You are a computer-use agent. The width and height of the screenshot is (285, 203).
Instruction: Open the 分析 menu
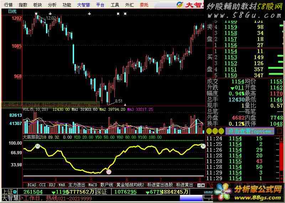[52, 5]
